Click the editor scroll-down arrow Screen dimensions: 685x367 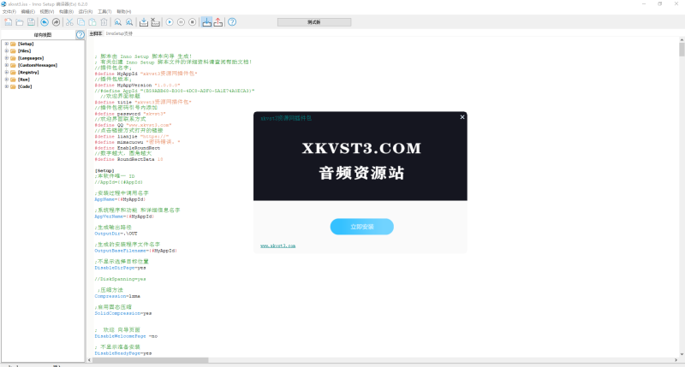682,354
